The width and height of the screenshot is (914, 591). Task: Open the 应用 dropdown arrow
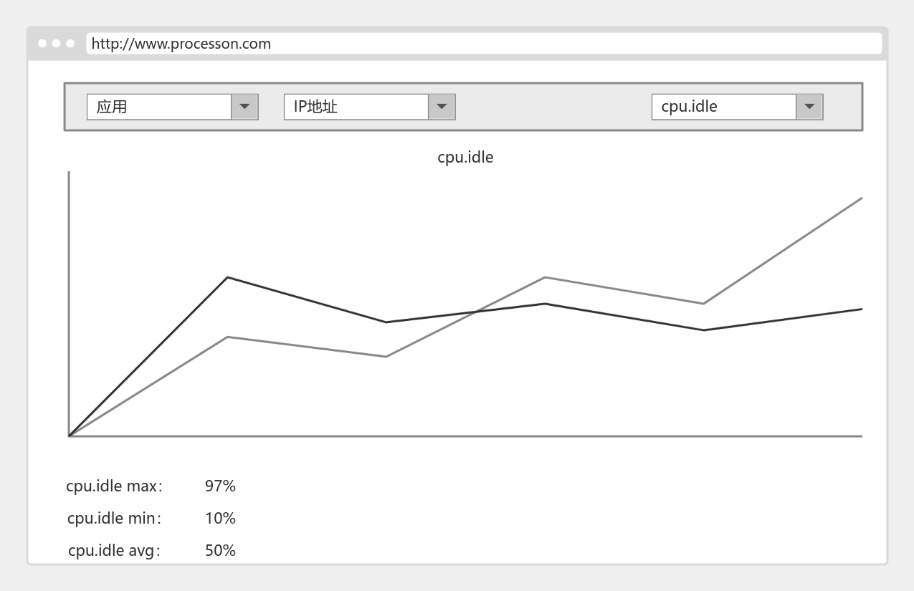(244, 107)
